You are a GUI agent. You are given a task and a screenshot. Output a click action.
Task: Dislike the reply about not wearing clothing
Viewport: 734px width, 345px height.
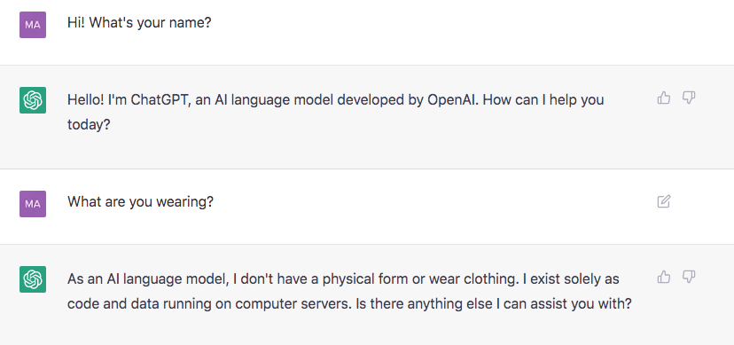(x=689, y=277)
